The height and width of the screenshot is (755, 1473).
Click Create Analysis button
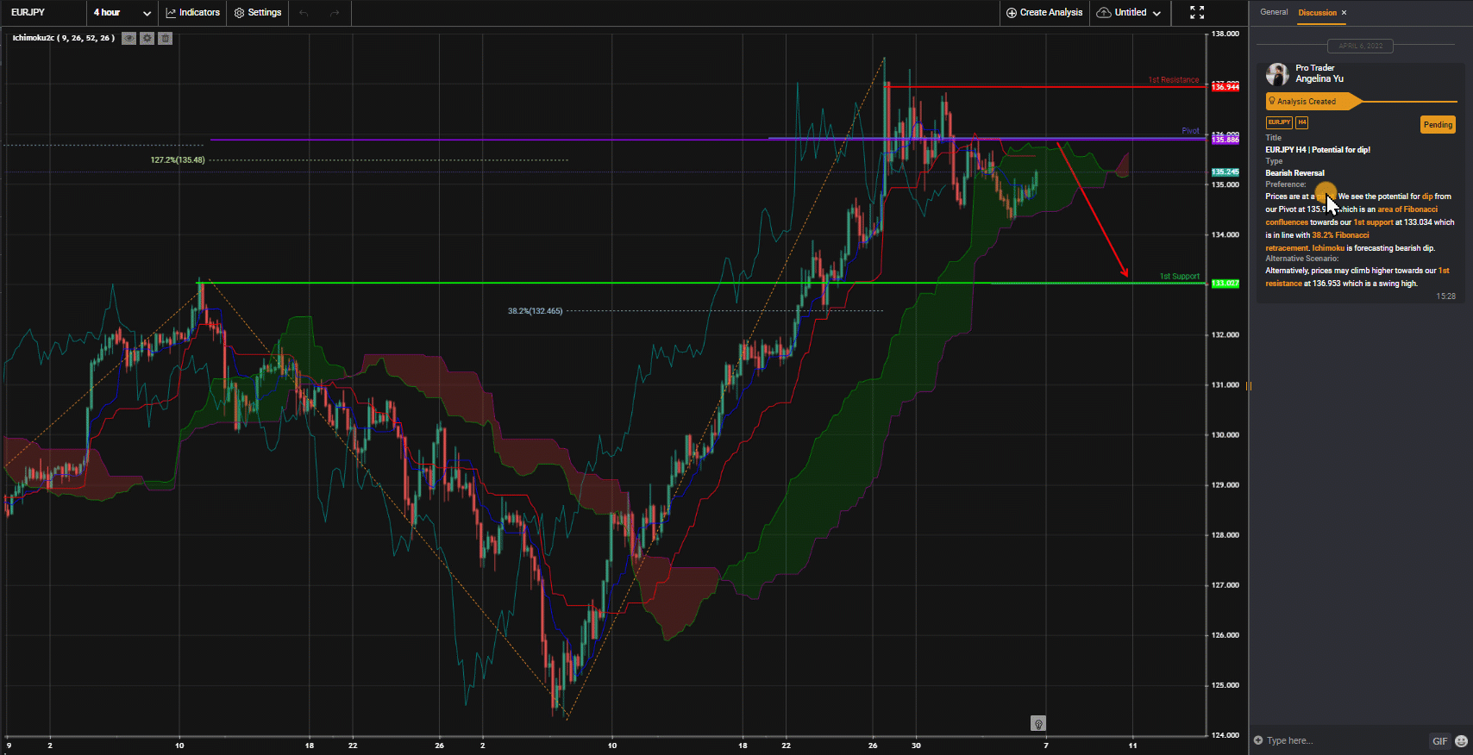point(1044,12)
